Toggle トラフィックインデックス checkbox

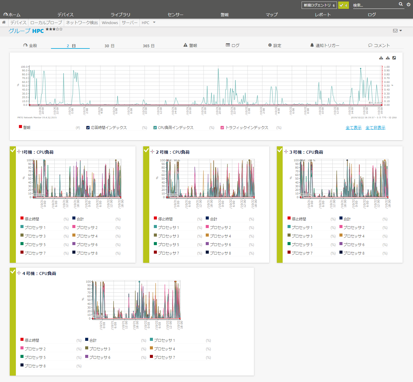(x=222, y=128)
